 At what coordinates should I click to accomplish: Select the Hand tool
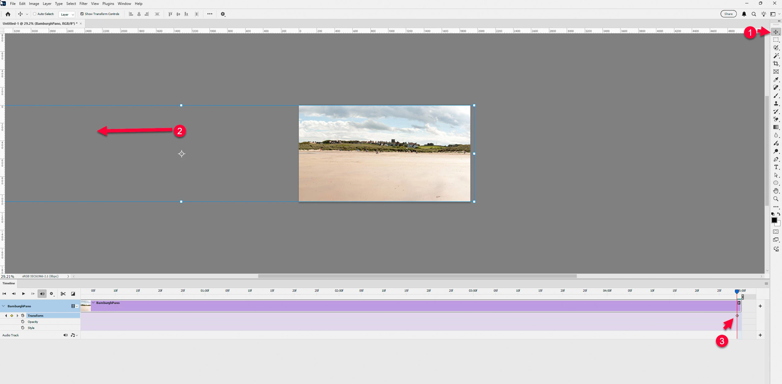pyautogui.click(x=776, y=191)
